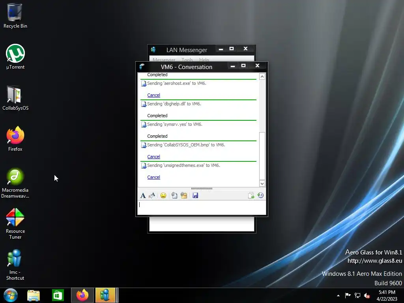Viewport: 404px width, 303px height.
Task: Open Messenger menu in LAN Messenger window
Action: (x=164, y=60)
